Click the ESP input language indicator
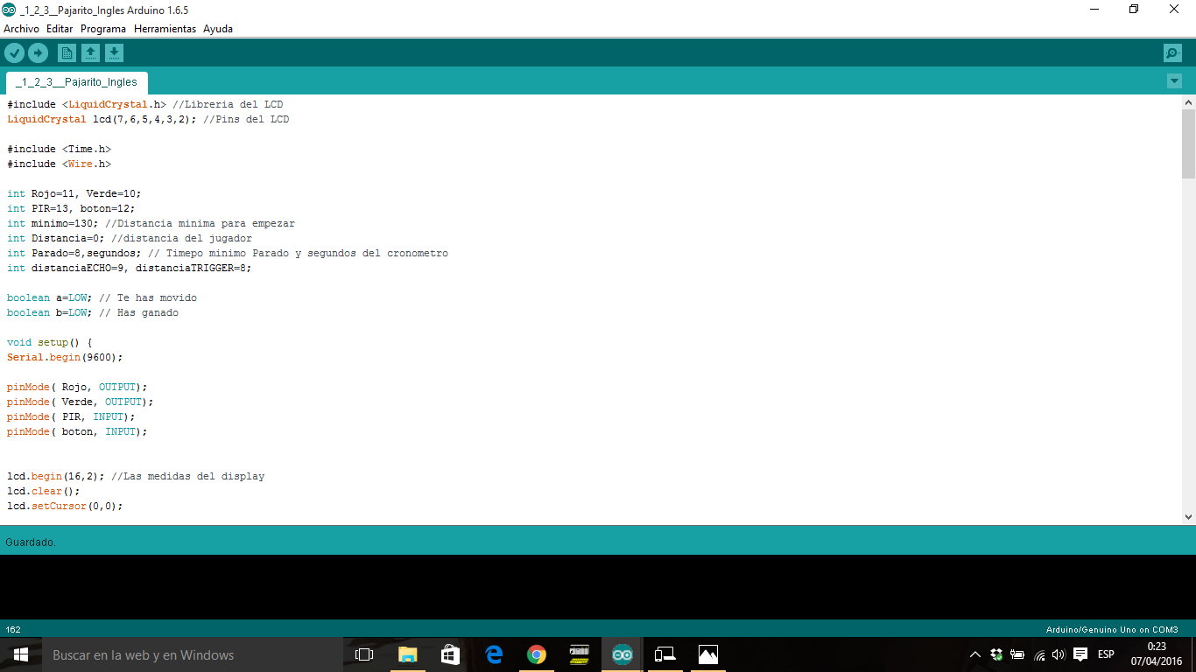1196x672 pixels. pyautogui.click(x=1106, y=654)
